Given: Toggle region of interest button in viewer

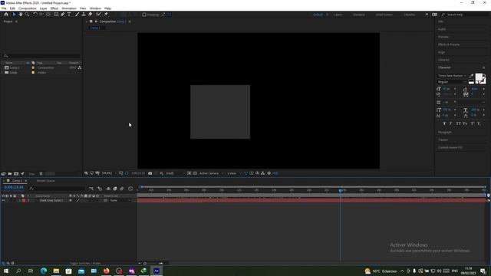Looking at the screenshot, I should (189, 173).
